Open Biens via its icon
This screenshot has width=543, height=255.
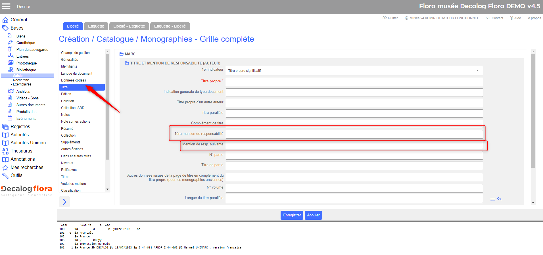click(10, 36)
